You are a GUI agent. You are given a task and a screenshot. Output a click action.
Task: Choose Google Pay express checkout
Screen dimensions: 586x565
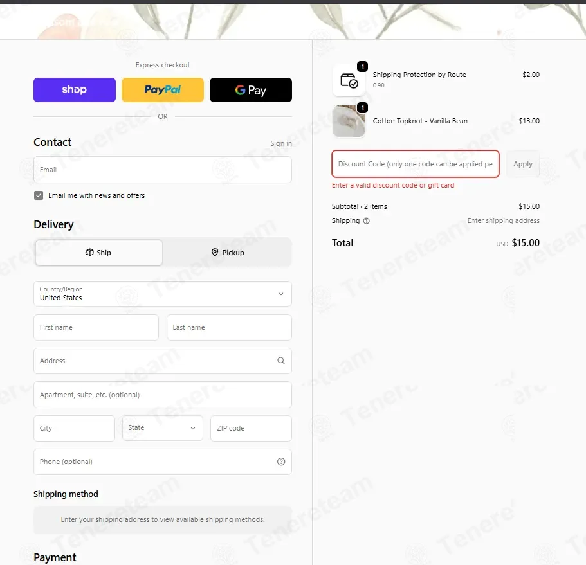(251, 90)
